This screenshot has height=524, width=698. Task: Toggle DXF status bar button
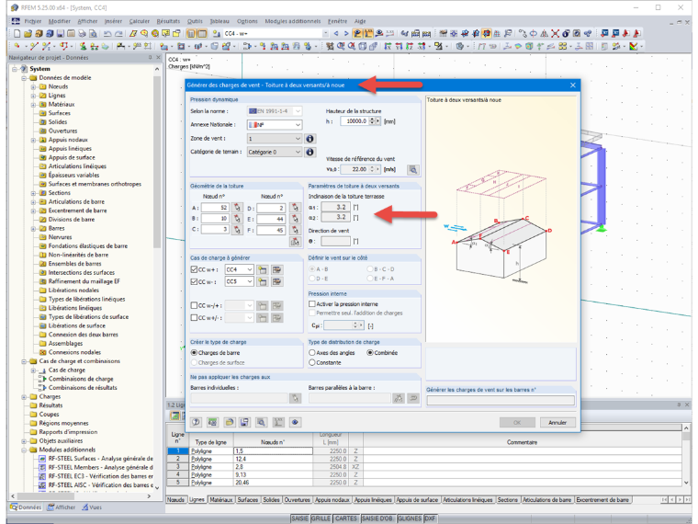[430, 518]
